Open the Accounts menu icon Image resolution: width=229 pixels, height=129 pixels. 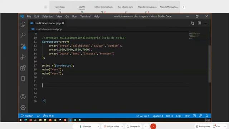click(23, 97)
